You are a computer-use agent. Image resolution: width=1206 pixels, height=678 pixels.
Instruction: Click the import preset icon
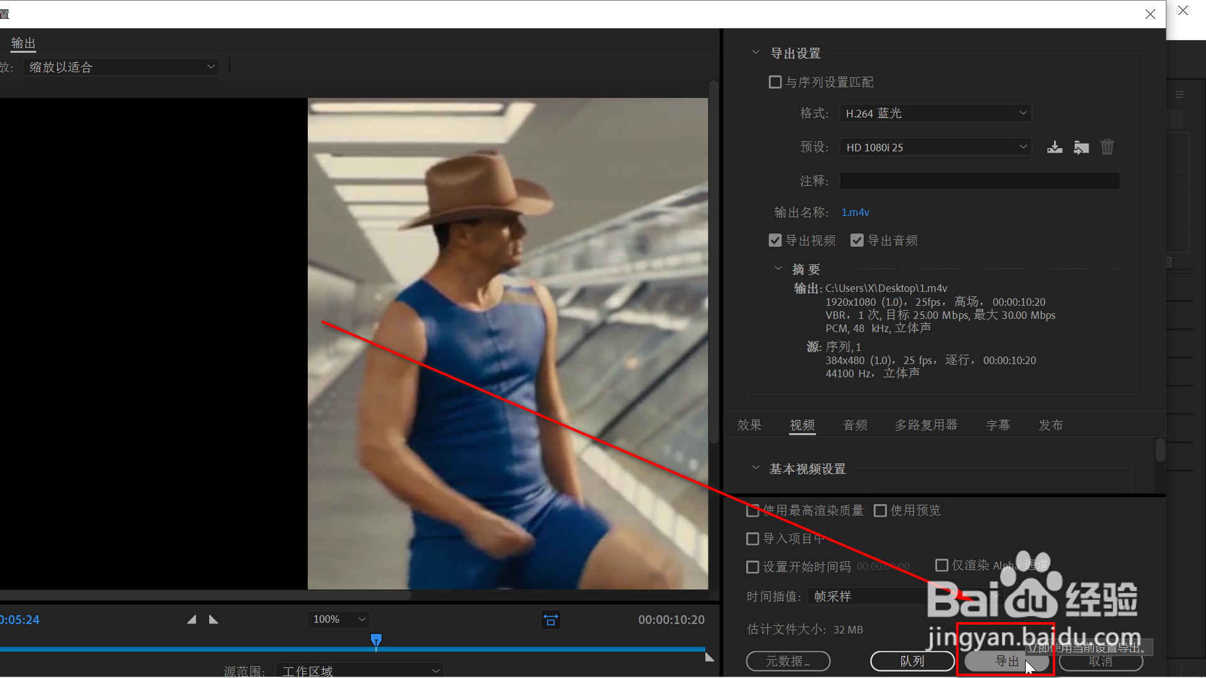click(x=1081, y=148)
